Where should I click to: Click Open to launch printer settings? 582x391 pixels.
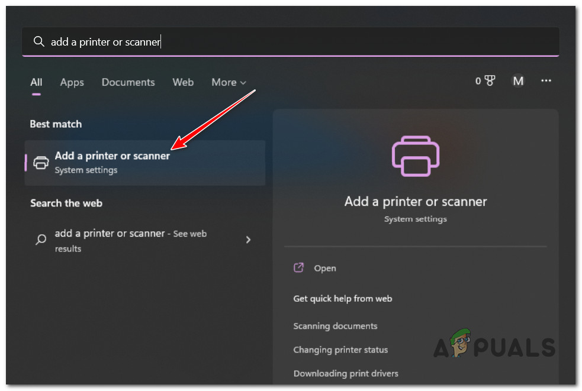coord(324,267)
